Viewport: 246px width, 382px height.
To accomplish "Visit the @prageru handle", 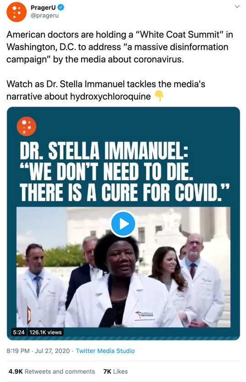I will (44, 16).
